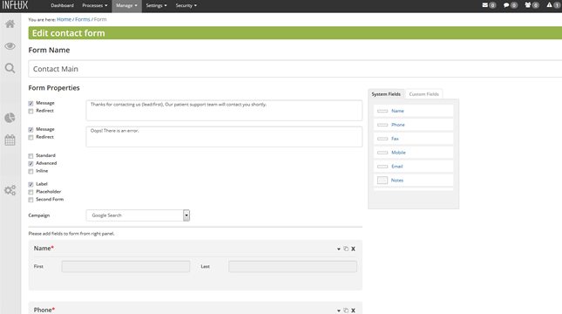Toggle the Advanced checkbox

pos(30,163)
